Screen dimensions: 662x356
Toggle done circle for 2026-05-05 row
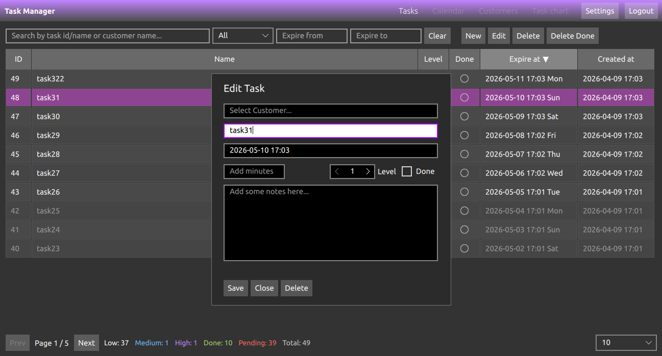[464, 192]
